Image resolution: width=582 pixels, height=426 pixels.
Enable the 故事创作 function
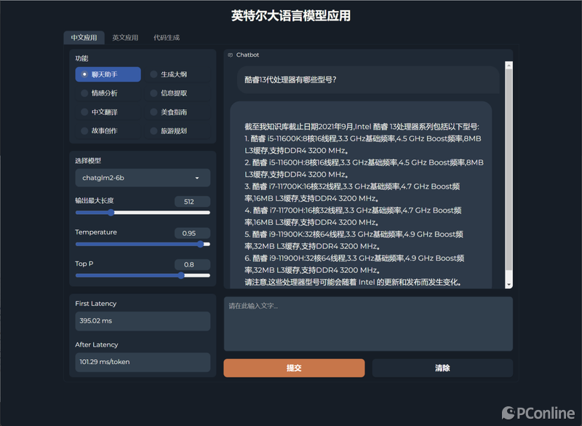click(108, 131)
